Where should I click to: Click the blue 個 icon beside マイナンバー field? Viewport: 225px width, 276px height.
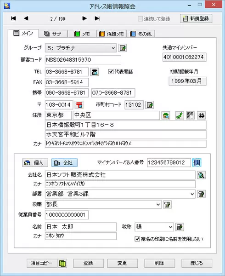197,162
